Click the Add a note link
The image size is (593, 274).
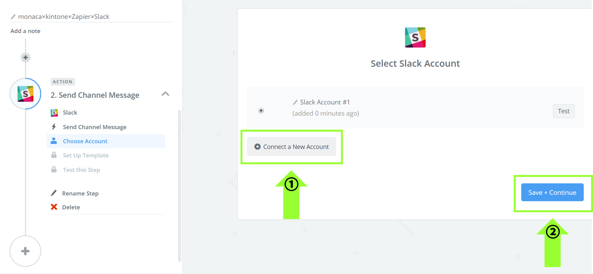click(25, 31)
